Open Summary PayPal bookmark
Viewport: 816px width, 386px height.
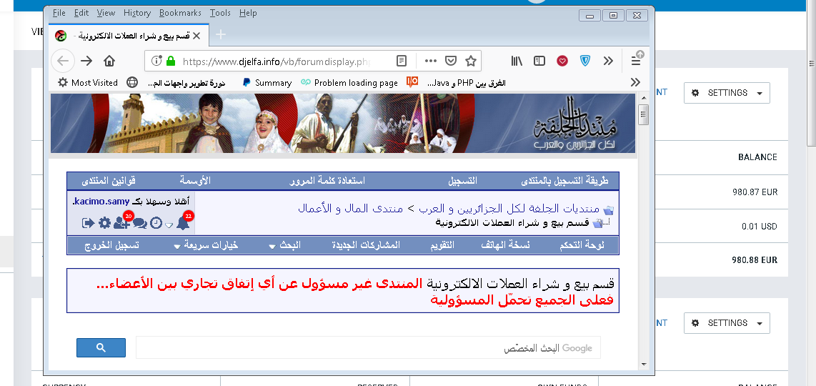tap(267, 82)
